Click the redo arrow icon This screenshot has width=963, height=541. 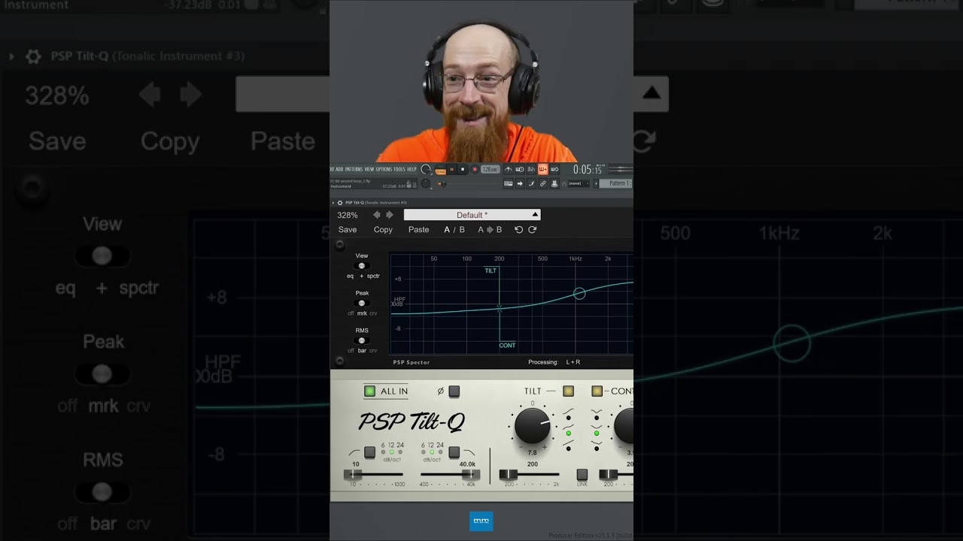(x=533, y=230)
